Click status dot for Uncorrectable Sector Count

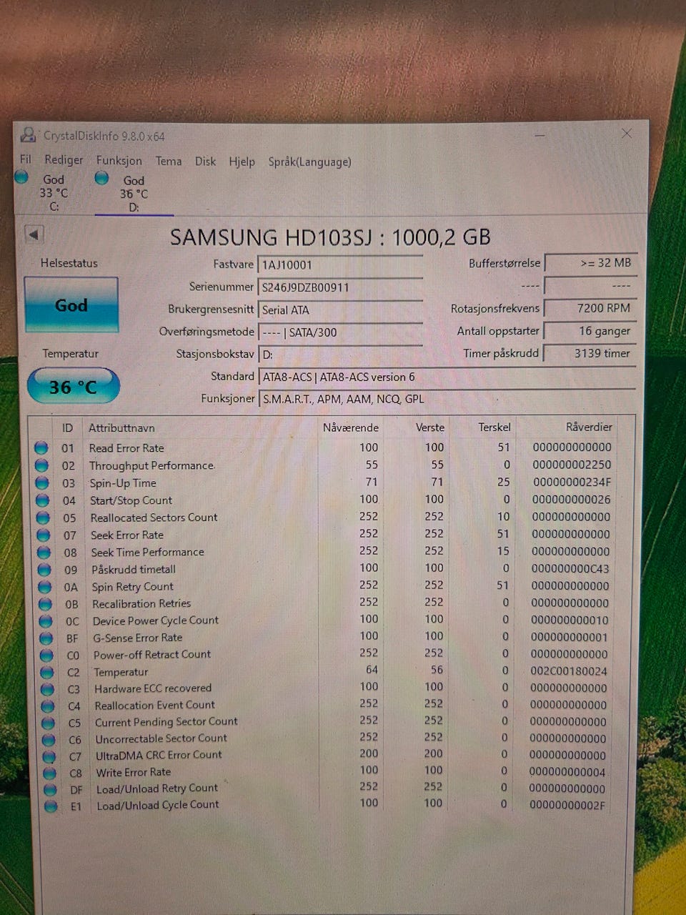[x=49, y=740]
